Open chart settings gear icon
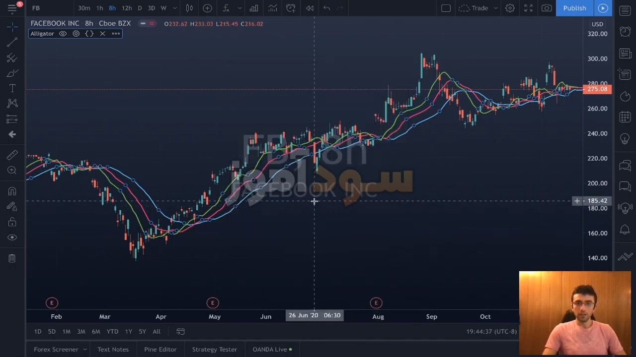This screenshot has height=357, width=636. point(510,8)
